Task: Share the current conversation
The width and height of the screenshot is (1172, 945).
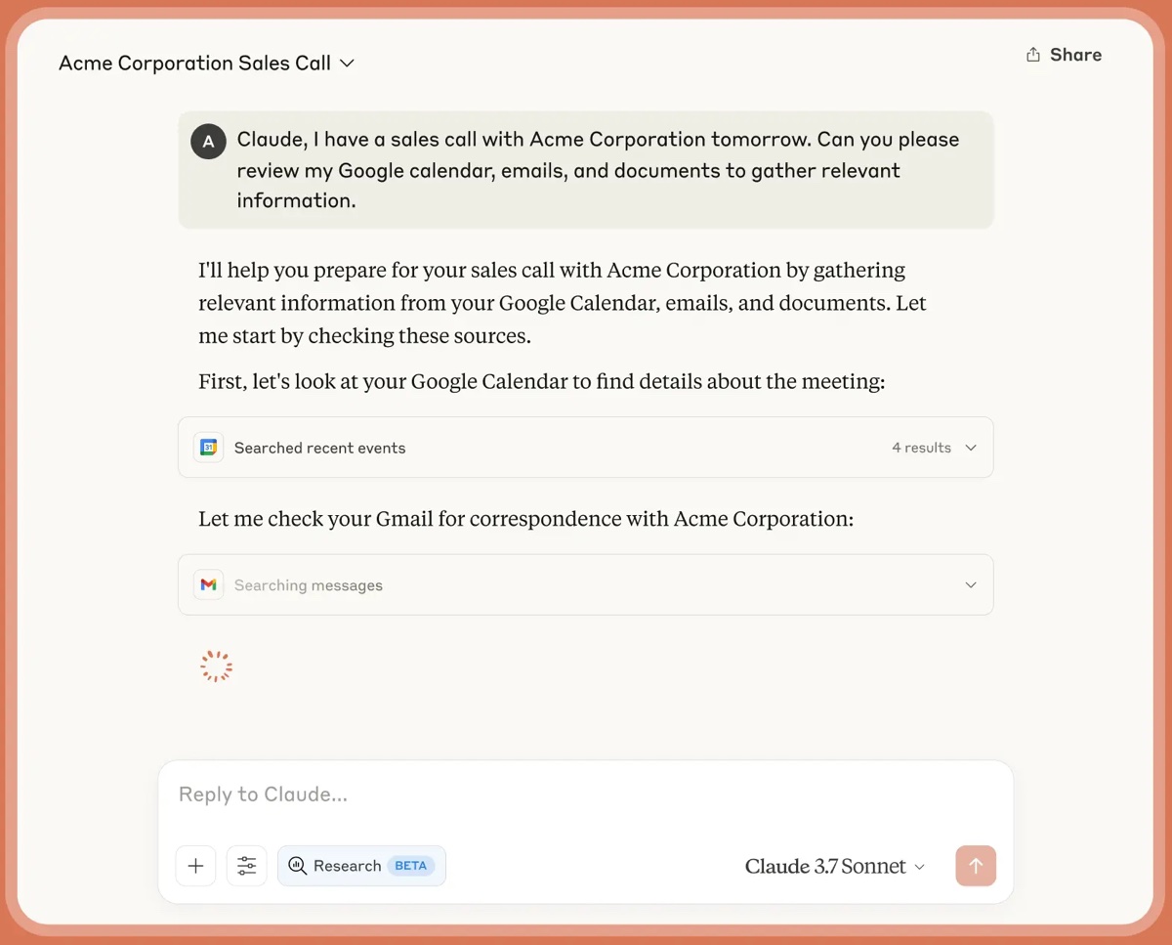Action: tap(1064, 54)
